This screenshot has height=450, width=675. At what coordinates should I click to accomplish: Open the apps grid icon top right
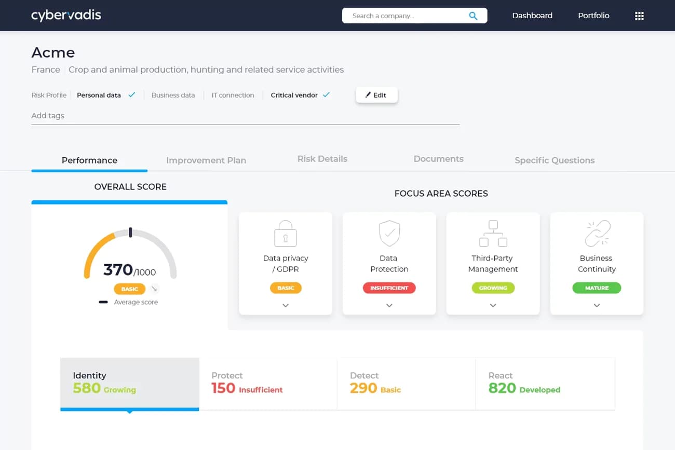coord(639,16)
